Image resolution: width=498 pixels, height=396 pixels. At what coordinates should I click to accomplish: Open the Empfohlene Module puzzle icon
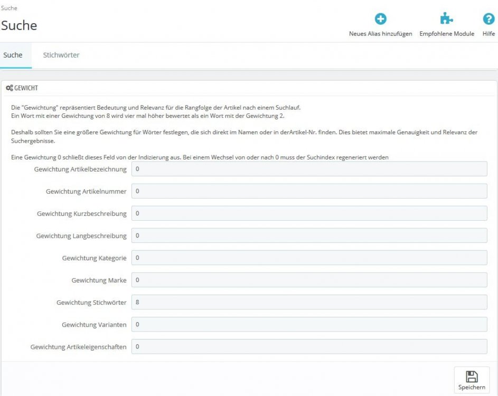pyautogui.click(x=446, y=18)
